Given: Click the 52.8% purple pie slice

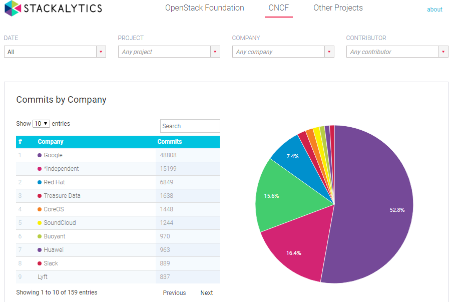Looking at the screenshot, I should pyautogui.click(x=375, y=210).
